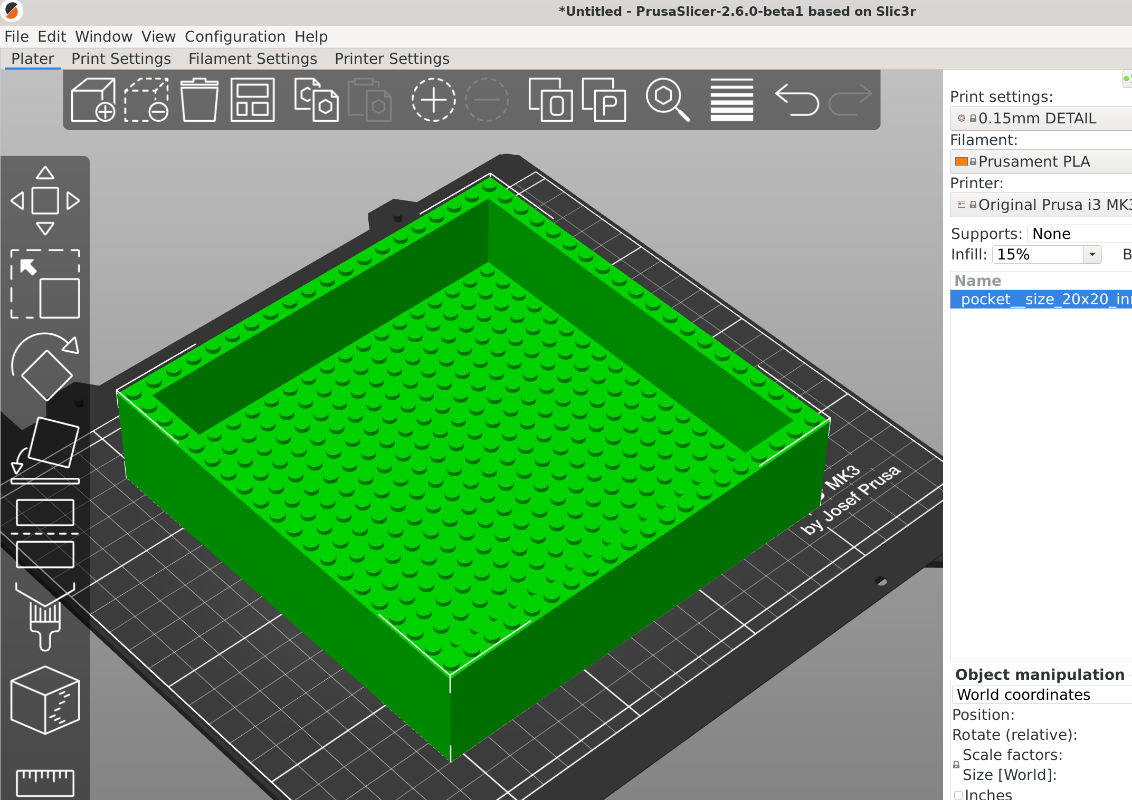Viewport: 1132px width, 800px height.
Task: Open the Window menu
Action: pos(103,36)
